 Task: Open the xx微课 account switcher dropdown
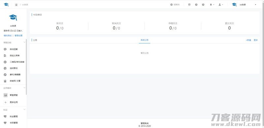pyautogui.click(x=244, y=5)
